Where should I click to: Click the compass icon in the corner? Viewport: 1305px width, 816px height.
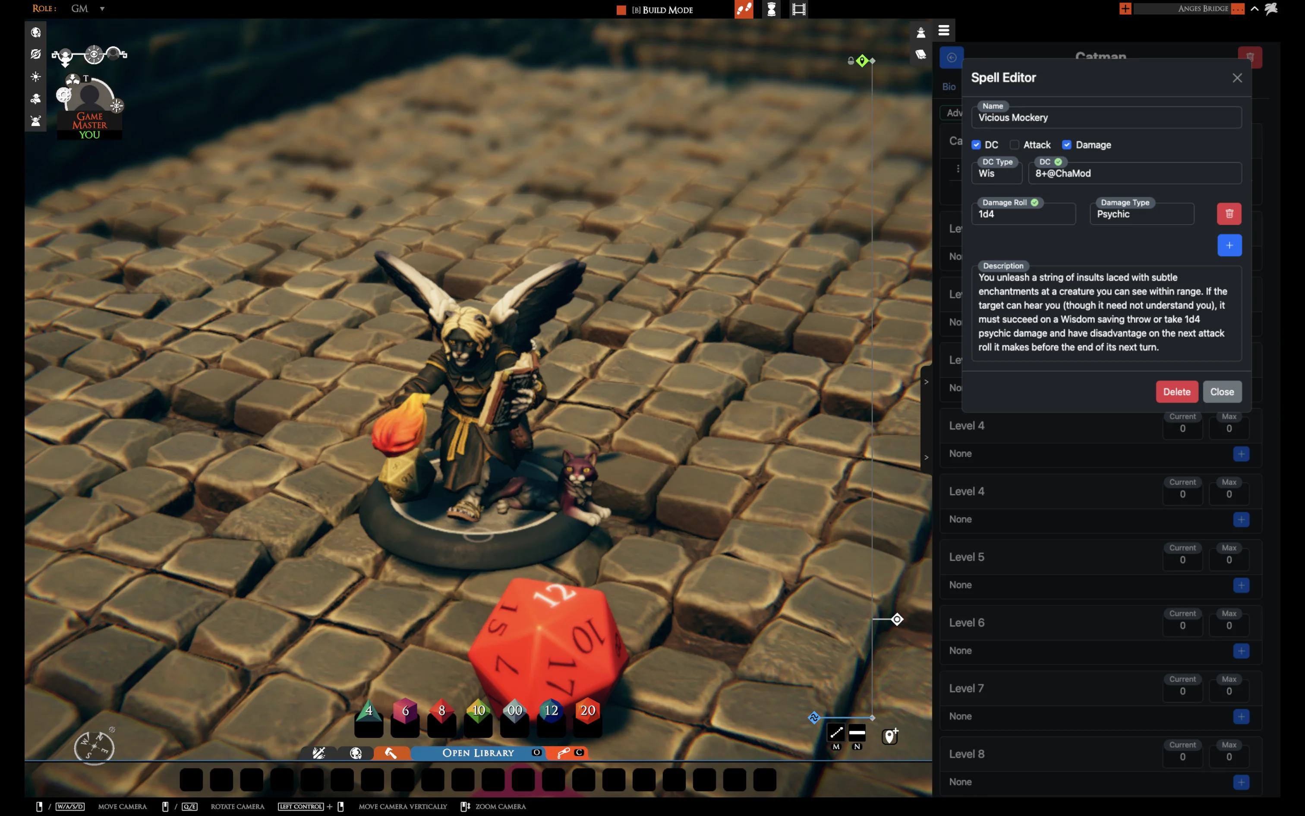pyautogui.click(x=94, y=747)
